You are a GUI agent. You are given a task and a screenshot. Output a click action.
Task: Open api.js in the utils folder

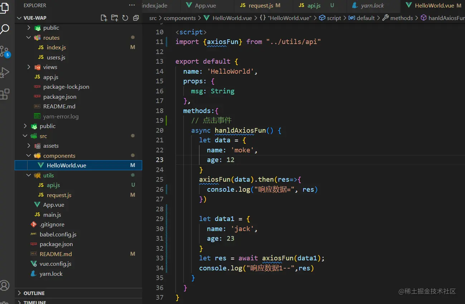(53, 185)
